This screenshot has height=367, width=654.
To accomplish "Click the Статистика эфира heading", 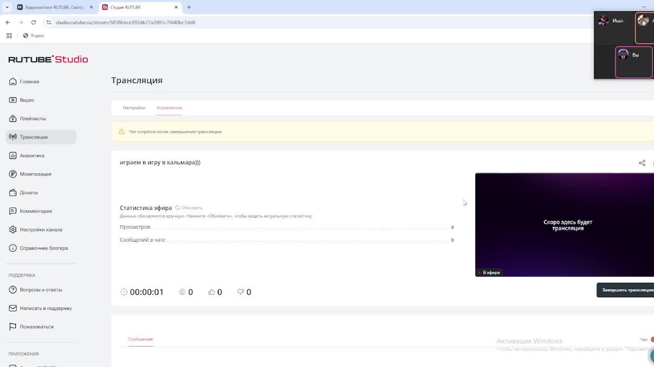I will pos(146,208).
